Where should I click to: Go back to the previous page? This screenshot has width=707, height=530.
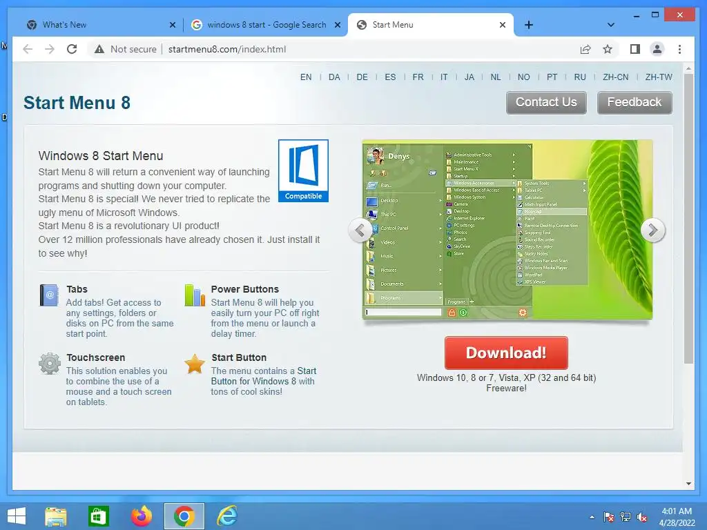[x=28, y=49]
